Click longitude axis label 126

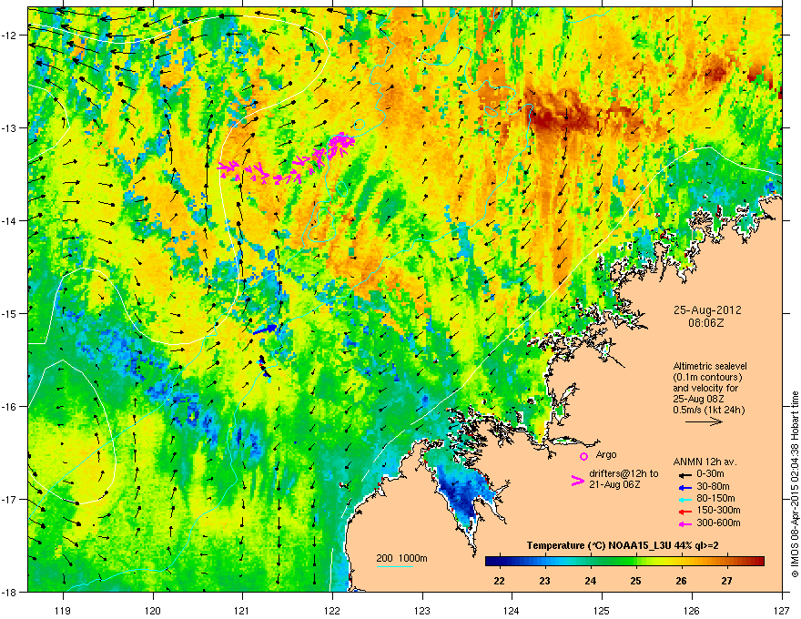(692, 610)
